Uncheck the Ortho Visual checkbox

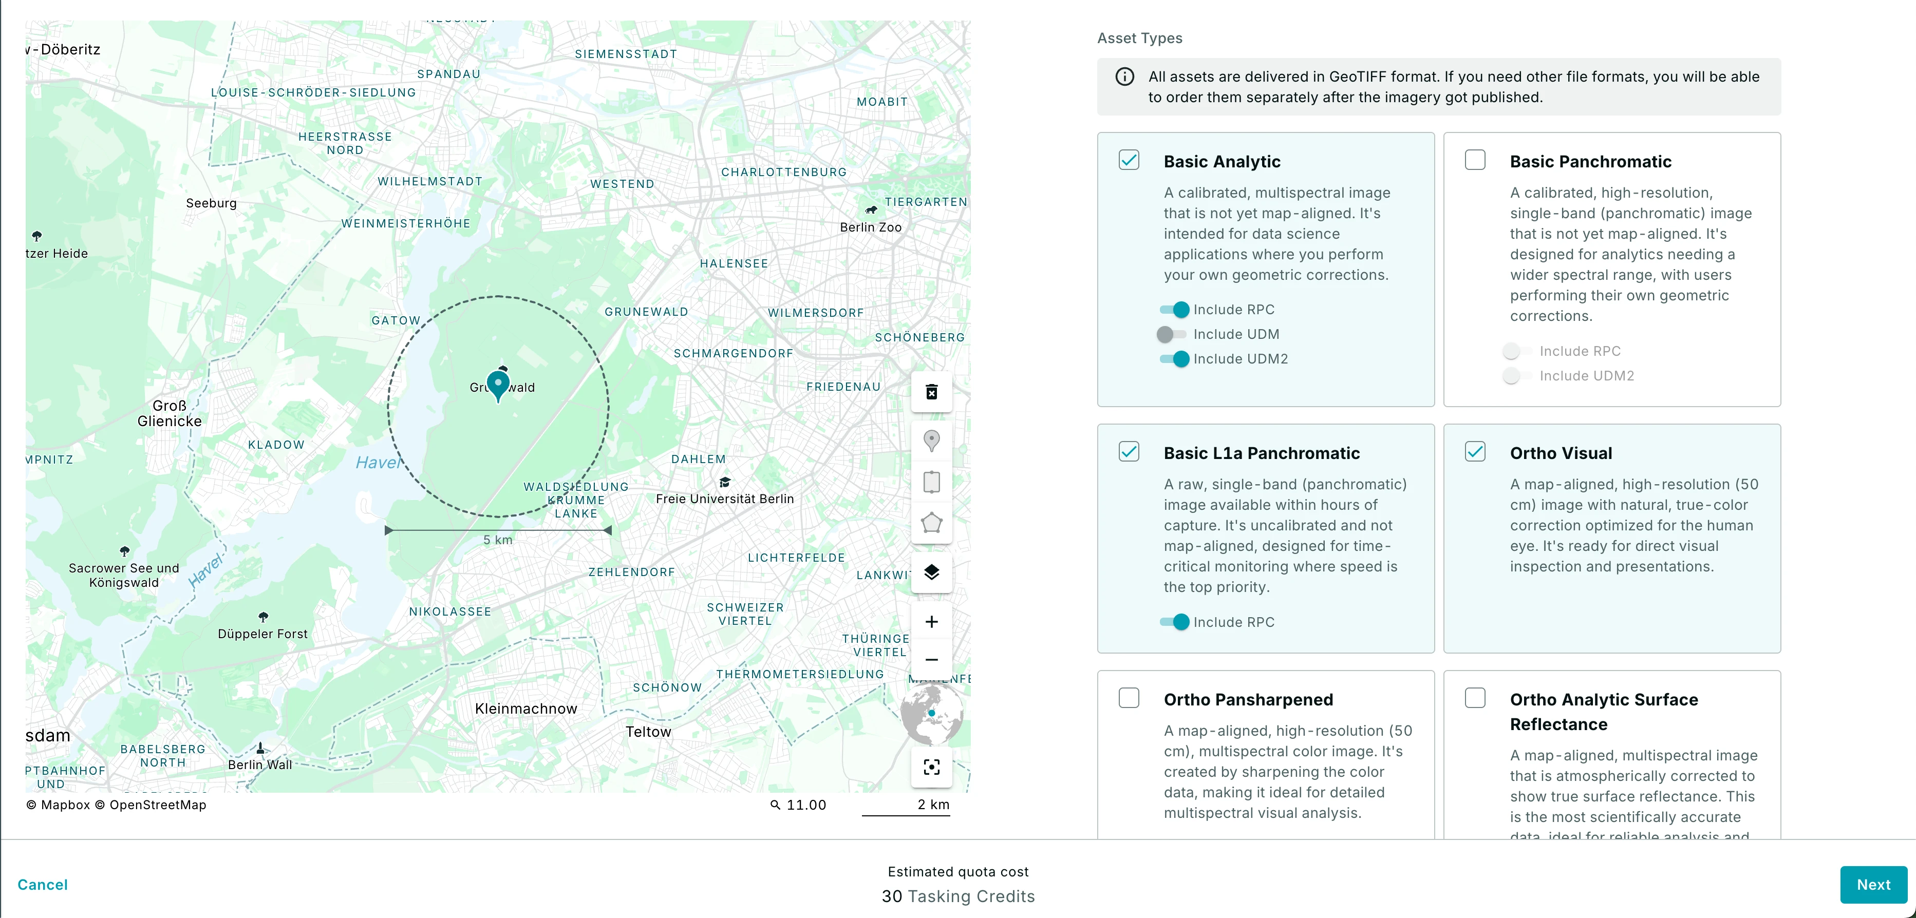[1474, 452]
